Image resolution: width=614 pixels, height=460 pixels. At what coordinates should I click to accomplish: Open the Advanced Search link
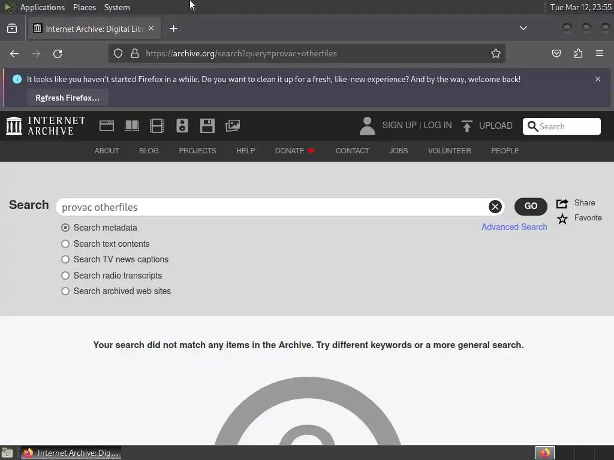pyautogui.click(x=514, y=227)
